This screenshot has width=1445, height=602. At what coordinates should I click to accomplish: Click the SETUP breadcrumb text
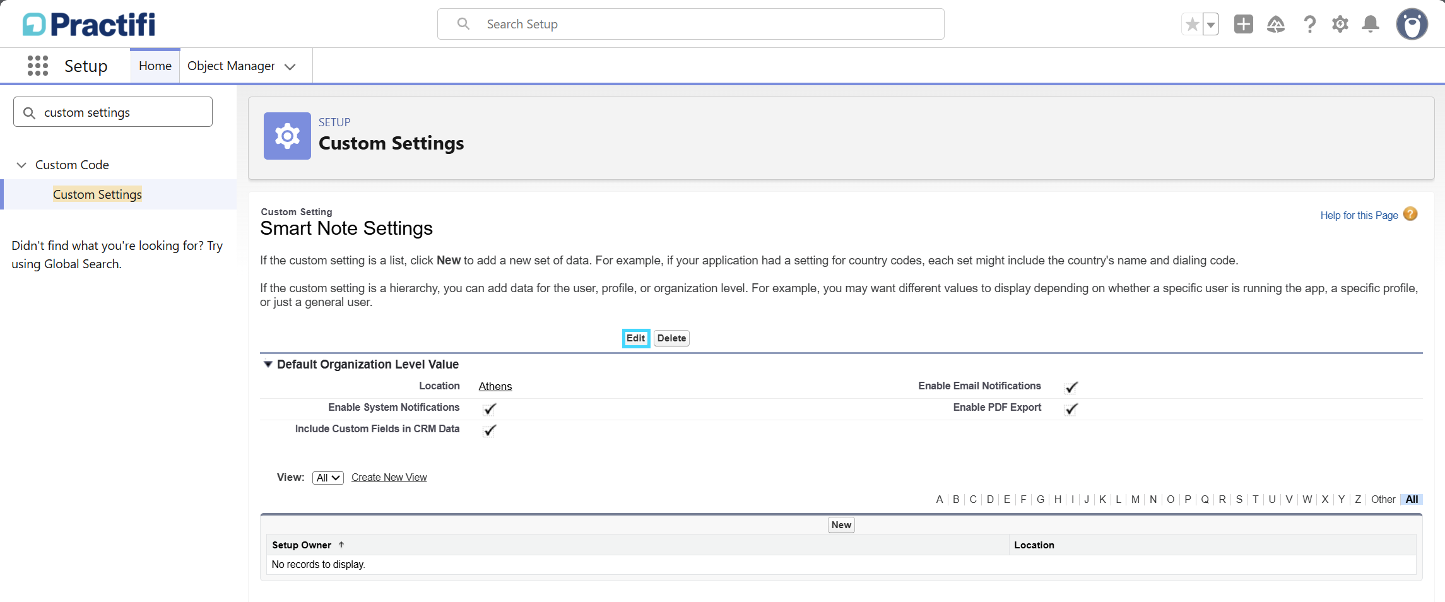pyautogui.click(x=334, y=122)
